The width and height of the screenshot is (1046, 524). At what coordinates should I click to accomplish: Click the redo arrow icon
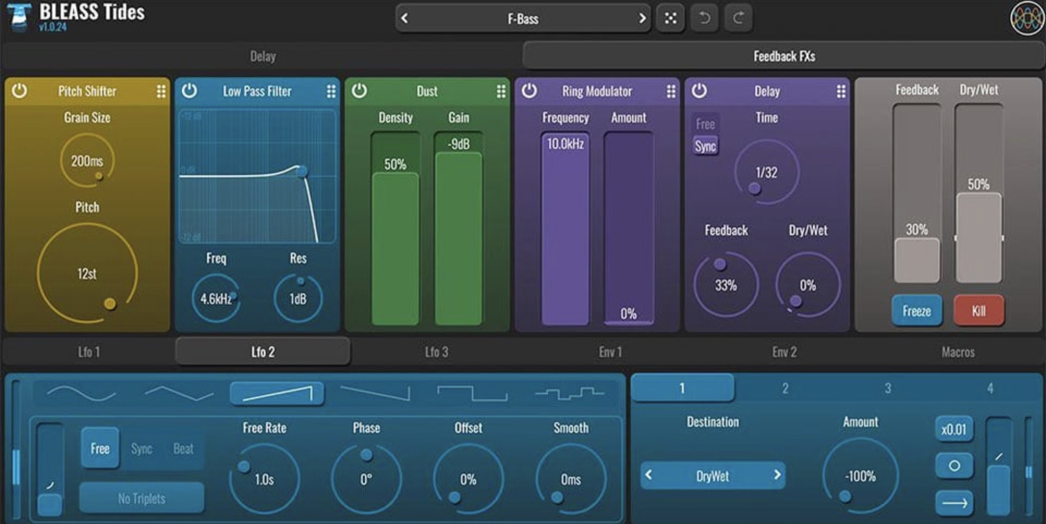click(x=738, y=18)
